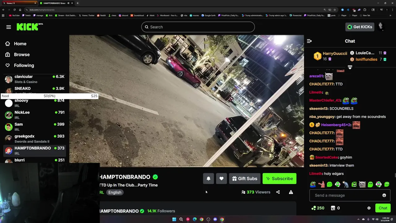Open shoovy's channel in sidebar
This screenshot has width=396, height=223.
pos(35,103)
